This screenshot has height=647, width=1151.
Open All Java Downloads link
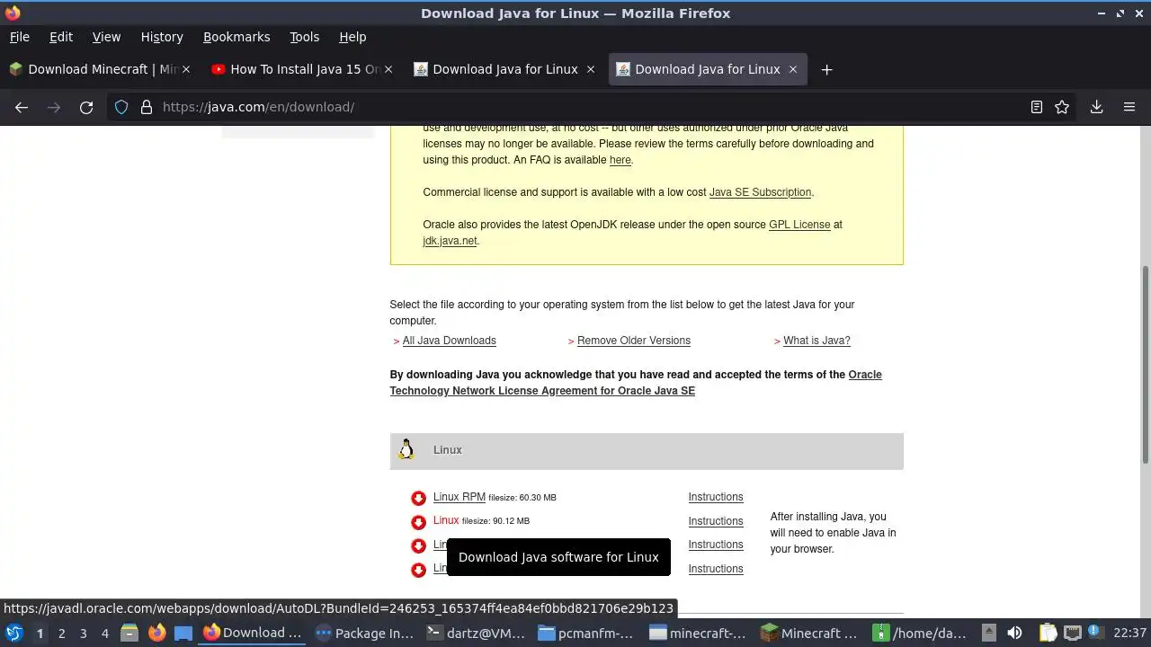[x=450, y=341]
